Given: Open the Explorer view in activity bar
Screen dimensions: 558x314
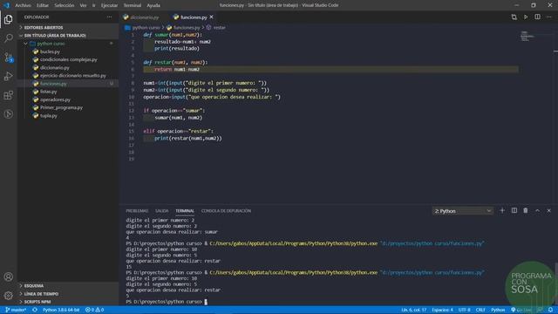Looking at the screenshot, I should pos(8,19).
